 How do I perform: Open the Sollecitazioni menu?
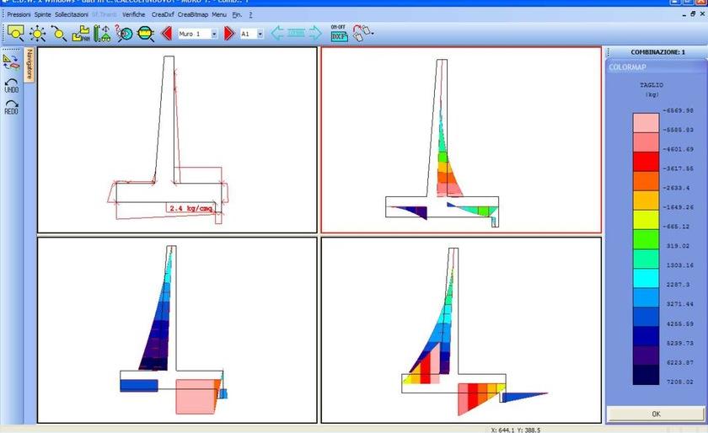pyautogui.click(x=72, y=15)
